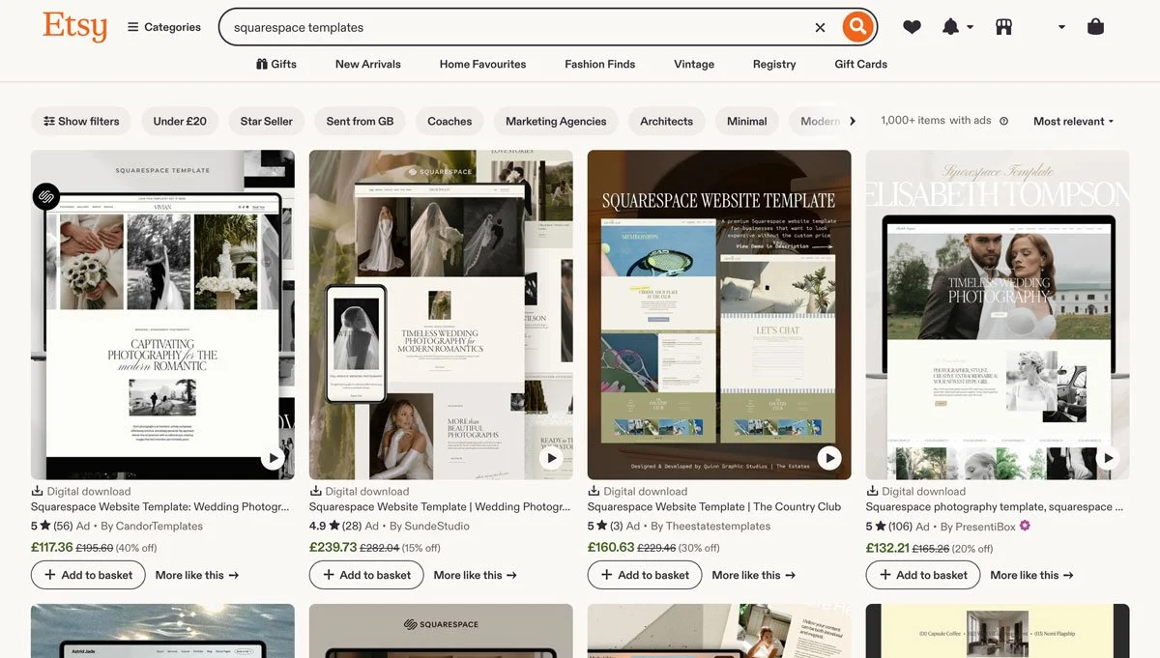The height and width of the screenshot is (658, 1160).
Task: Open the notifications bell dropdown
Action: click(957, 27)
